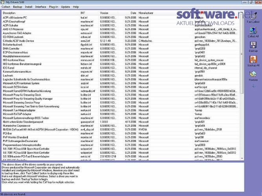The height and width of the screenshot is (196, 262).
Task: Select the Diskettenlaufwerk row
Action: [120, 45]
